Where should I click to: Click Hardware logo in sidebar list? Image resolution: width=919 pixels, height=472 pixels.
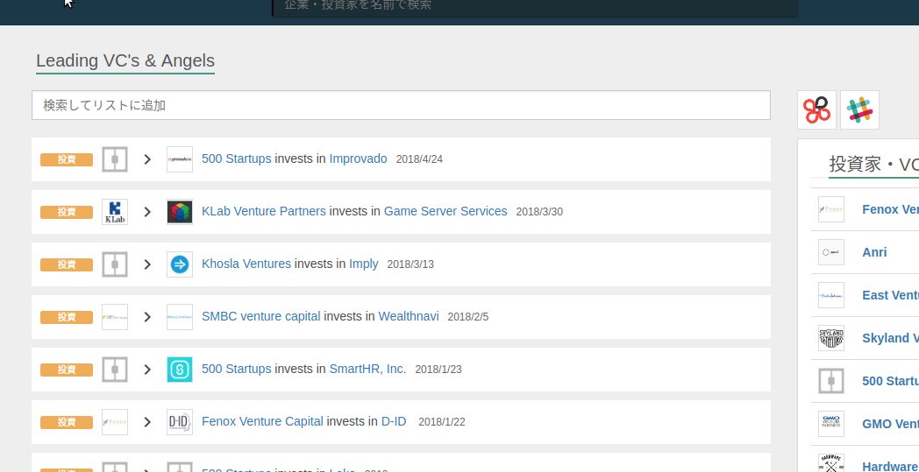[831, 462]
